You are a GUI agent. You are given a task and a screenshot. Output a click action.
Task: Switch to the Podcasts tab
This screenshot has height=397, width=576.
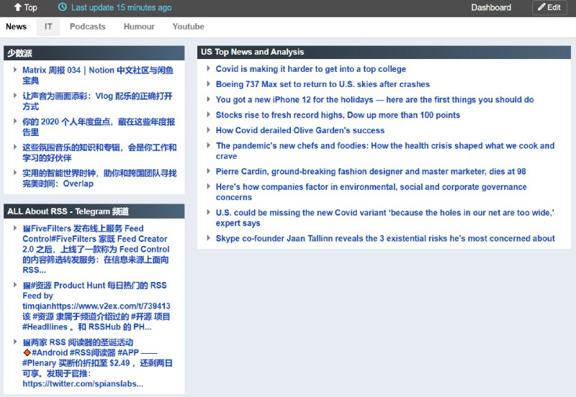tap(87, 27)
